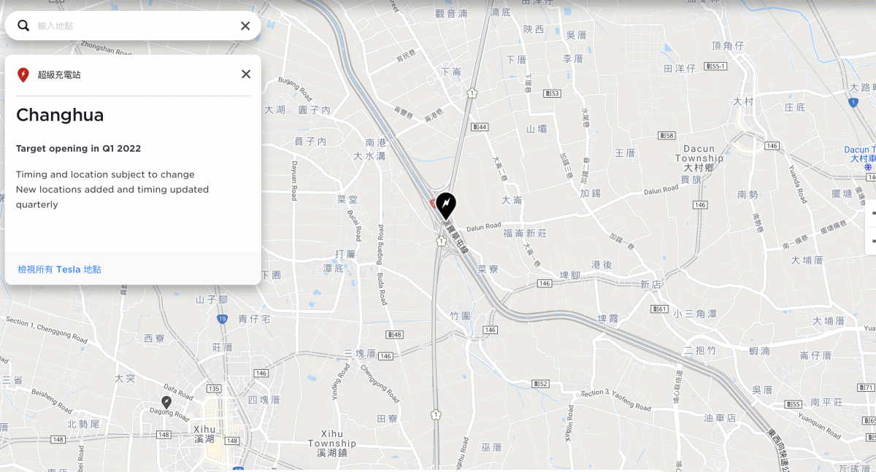
Task: Click the route 135 road shield
Action: [214, 388]
